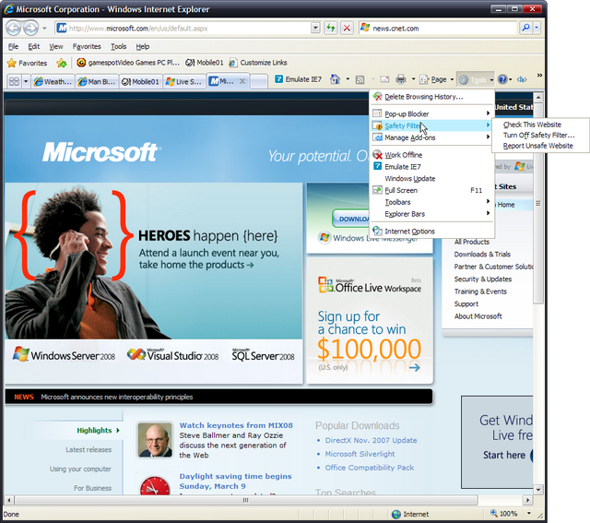This screenshot has height=523, width=590.
Task: Open the View menu
Action: (55, 46)
